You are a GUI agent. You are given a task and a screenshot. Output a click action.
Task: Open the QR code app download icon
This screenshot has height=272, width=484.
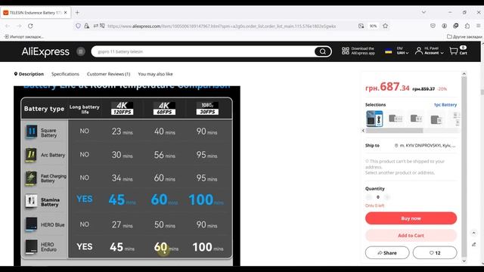(x=346, y=51)
